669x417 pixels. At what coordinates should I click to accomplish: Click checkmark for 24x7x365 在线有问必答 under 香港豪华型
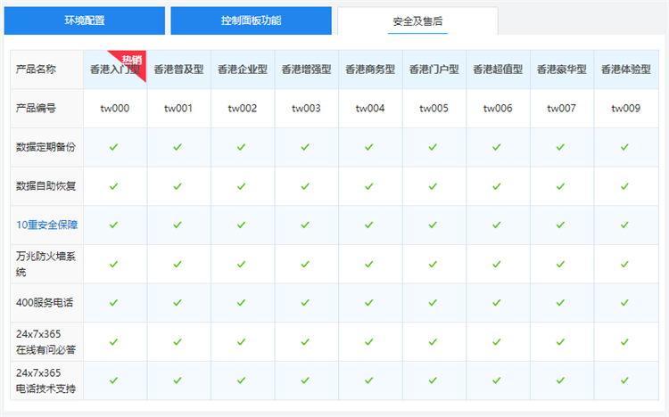[560, 341]
